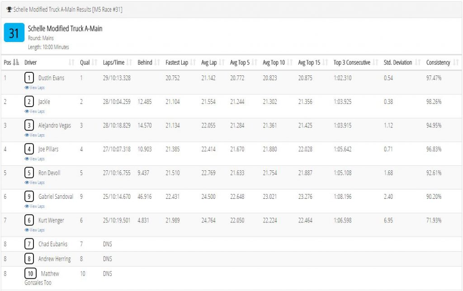Select Kurt Wenger std deviation 6.95

388,220
